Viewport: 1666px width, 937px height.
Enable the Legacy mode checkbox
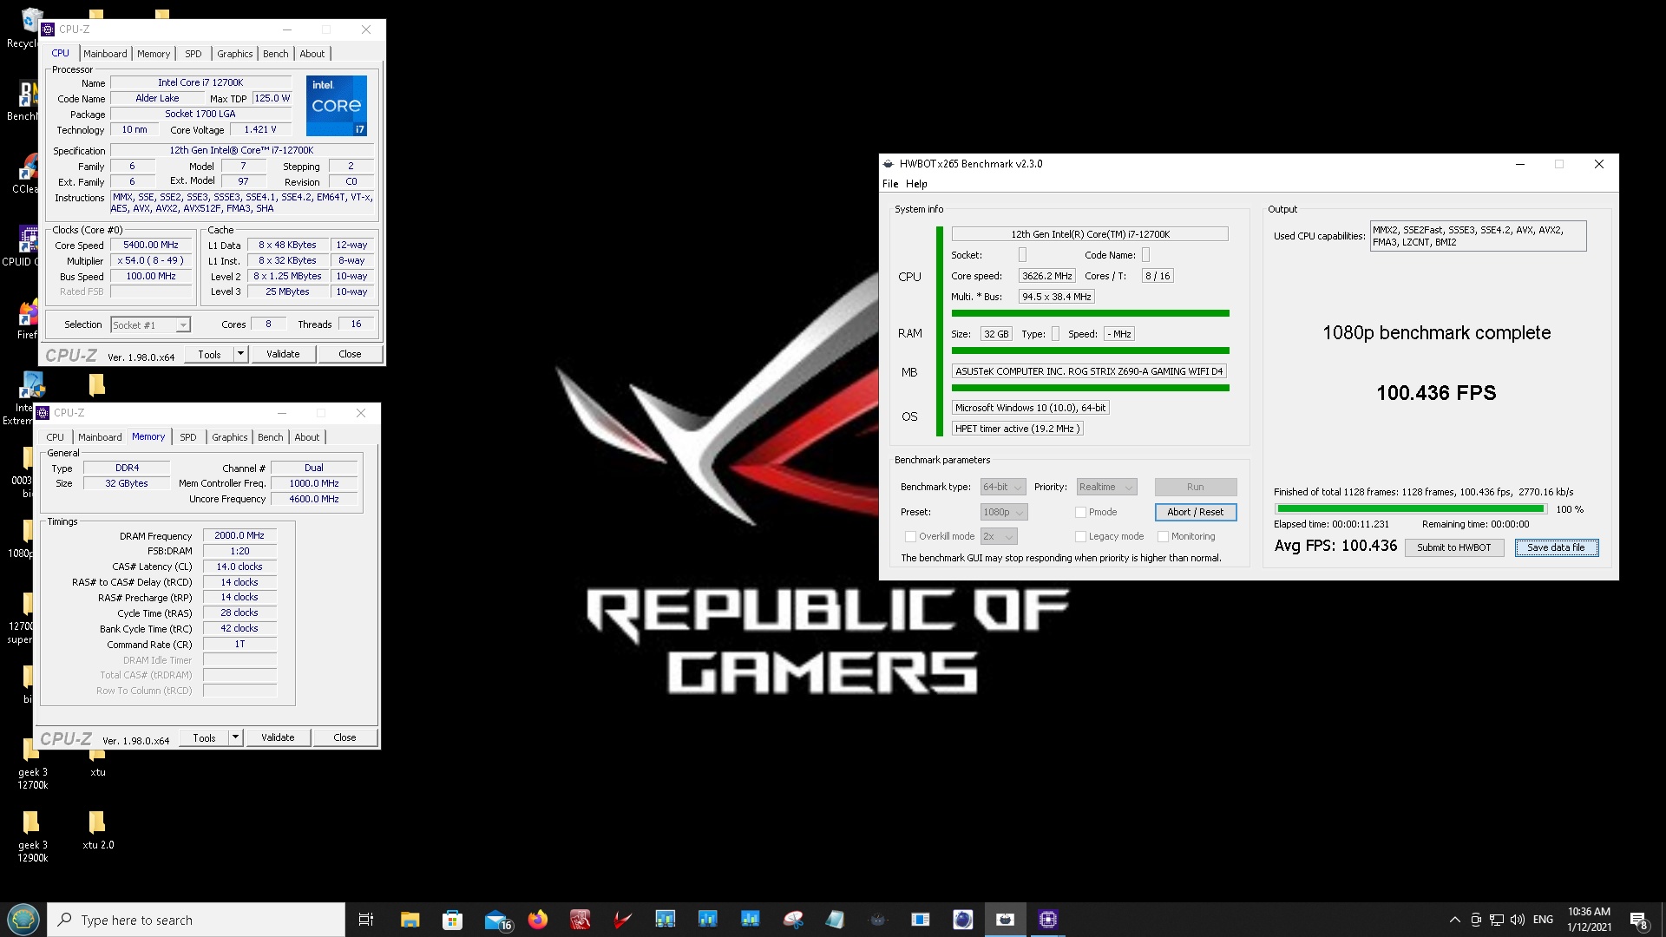(x=1080, y=536)
